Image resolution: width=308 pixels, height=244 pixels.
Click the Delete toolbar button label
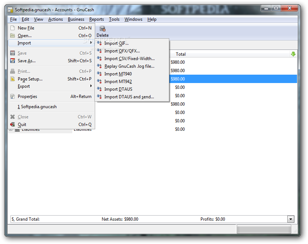tap(102, 35)
